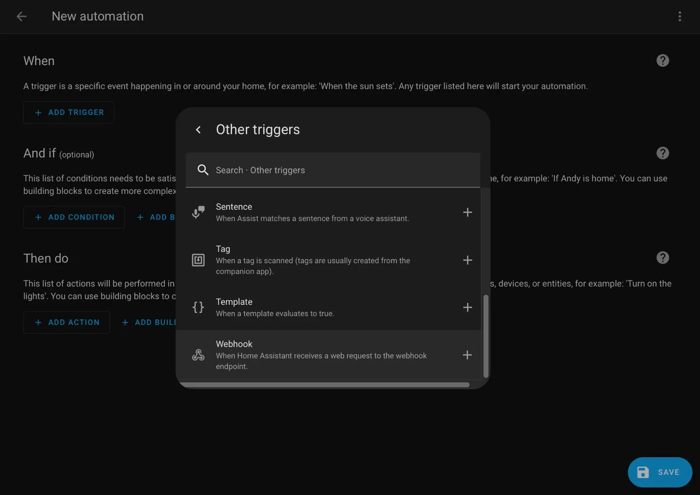Viewport: 700px width, 495px height.
Task: Open help for the Then do section
Action: [663, 258]
